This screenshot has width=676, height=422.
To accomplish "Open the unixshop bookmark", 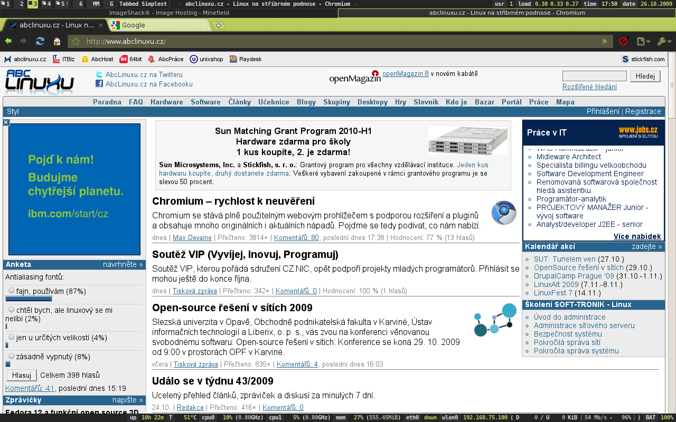I will [x=206, y=59].
